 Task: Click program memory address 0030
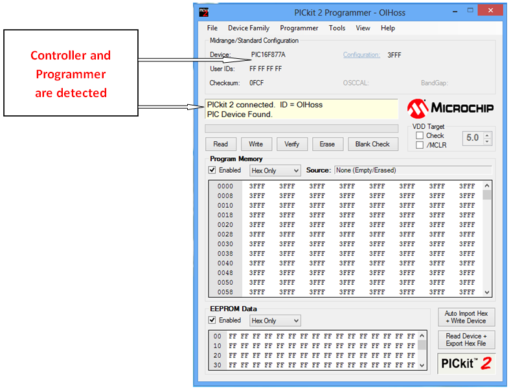[x=225, y=244]
